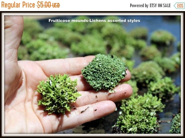Click the Powered by text
The image size is (185, 138).
pyautogui.click(x=139, y=6)
